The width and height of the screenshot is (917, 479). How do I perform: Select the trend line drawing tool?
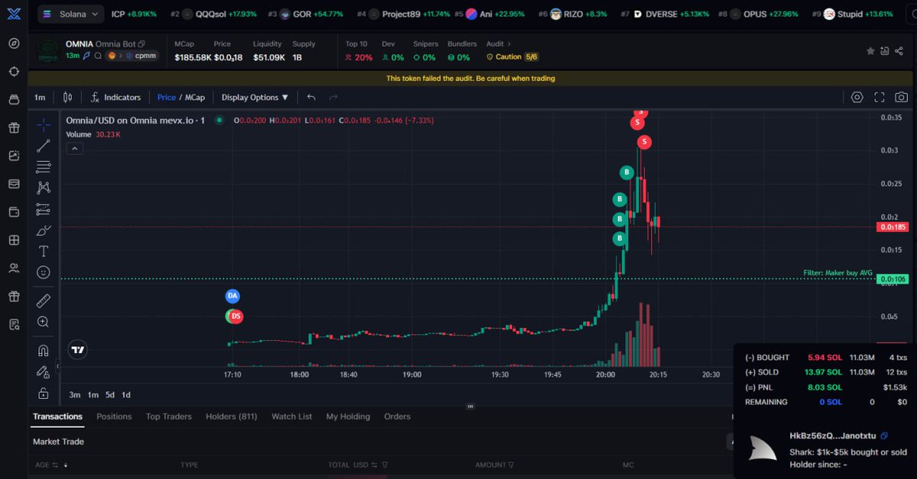[44, 146]
